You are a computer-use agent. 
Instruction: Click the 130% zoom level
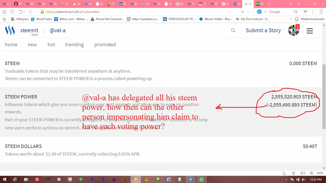pos(320,173)
